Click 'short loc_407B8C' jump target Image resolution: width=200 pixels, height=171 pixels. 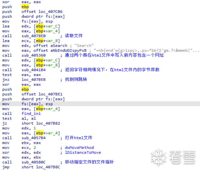(x=41, y=167)
